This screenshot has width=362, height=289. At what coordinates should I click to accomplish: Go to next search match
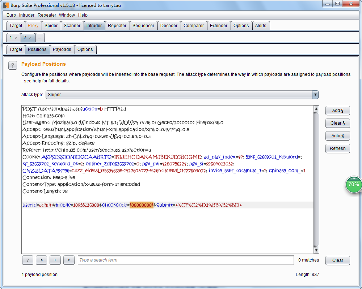point(69,260)
